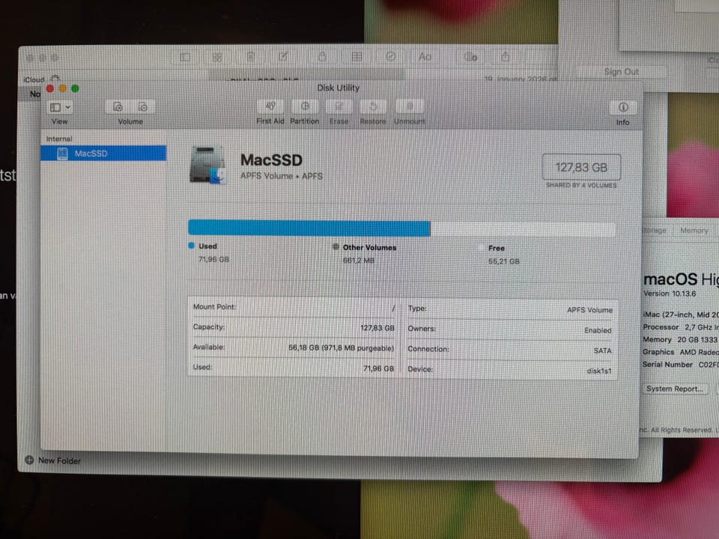Click the free portion of the storage bar

523,229
